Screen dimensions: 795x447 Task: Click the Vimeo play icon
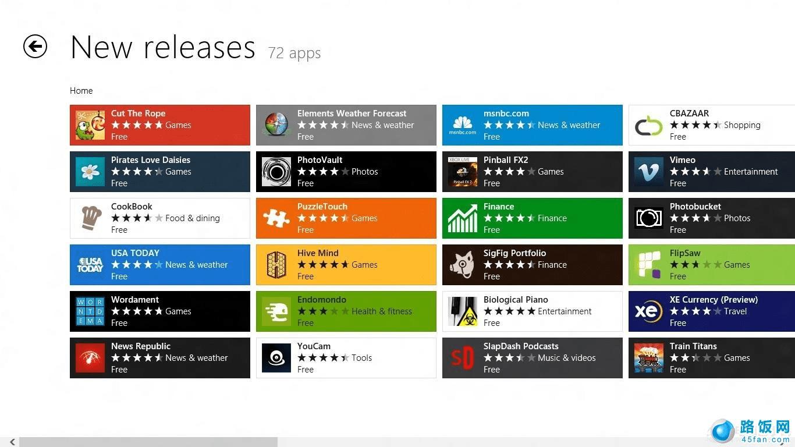click(x=648, y=171)
